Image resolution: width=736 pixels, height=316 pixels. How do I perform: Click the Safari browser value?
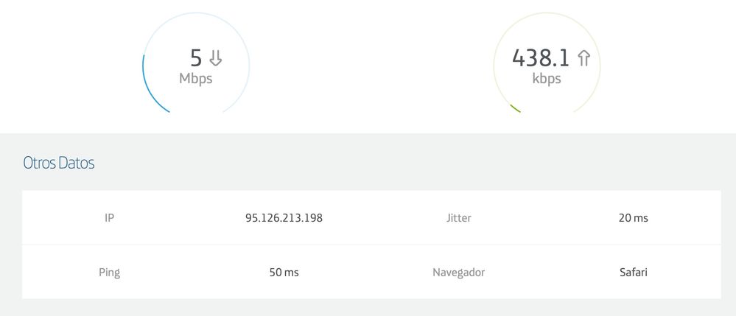(634, 273)
